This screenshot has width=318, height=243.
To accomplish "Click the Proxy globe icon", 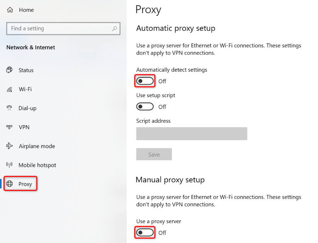I will pyautogui.click(x=10, y=184).
